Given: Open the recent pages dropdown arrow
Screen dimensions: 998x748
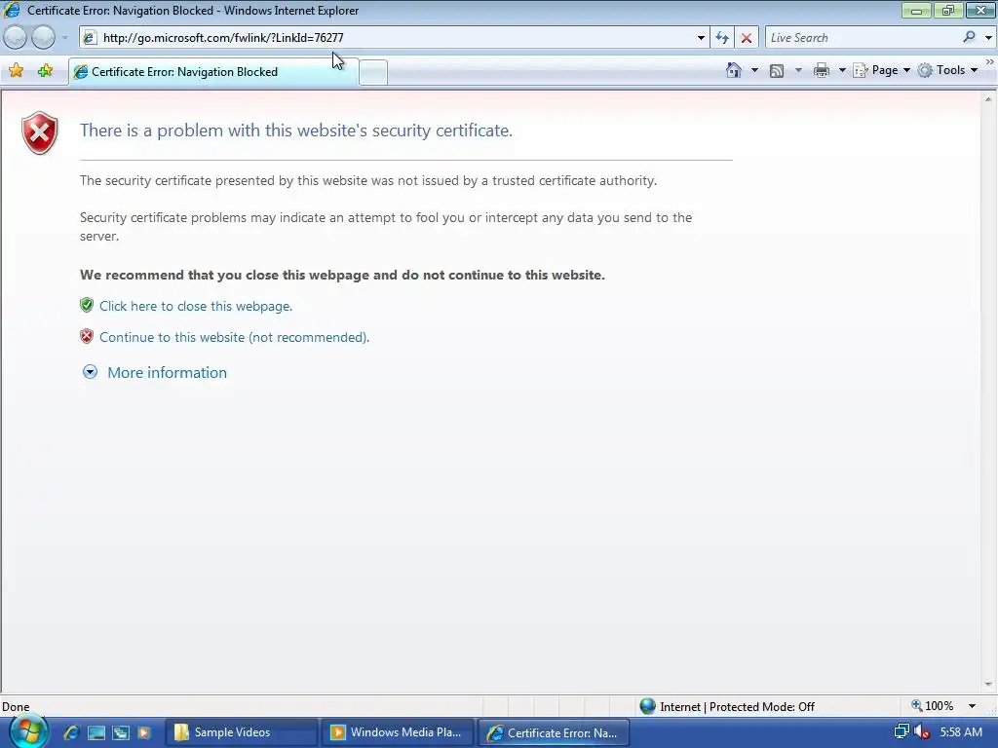Looking at the screenshot, I should tap(64, 38).
